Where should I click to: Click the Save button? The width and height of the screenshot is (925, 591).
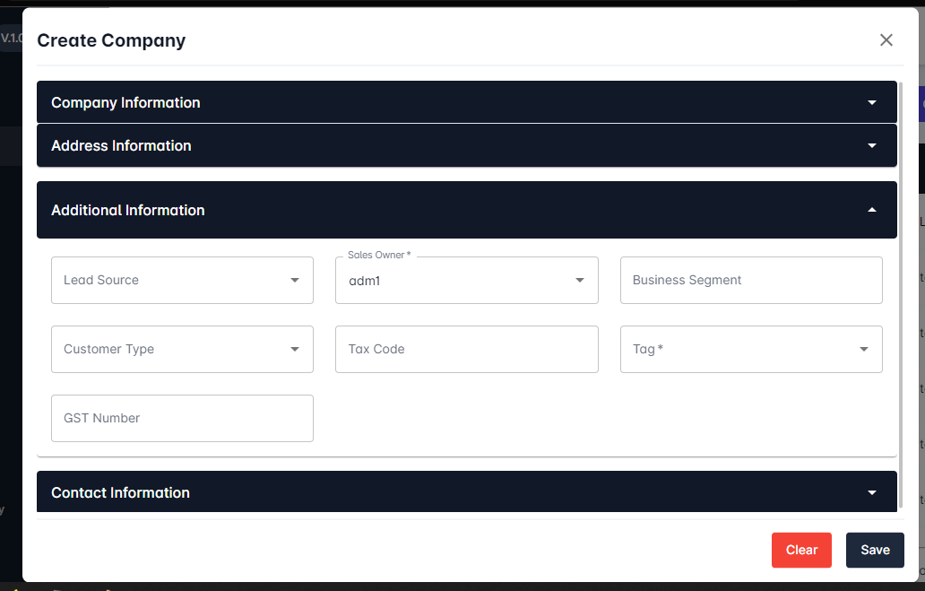click(x=875, y=550)
